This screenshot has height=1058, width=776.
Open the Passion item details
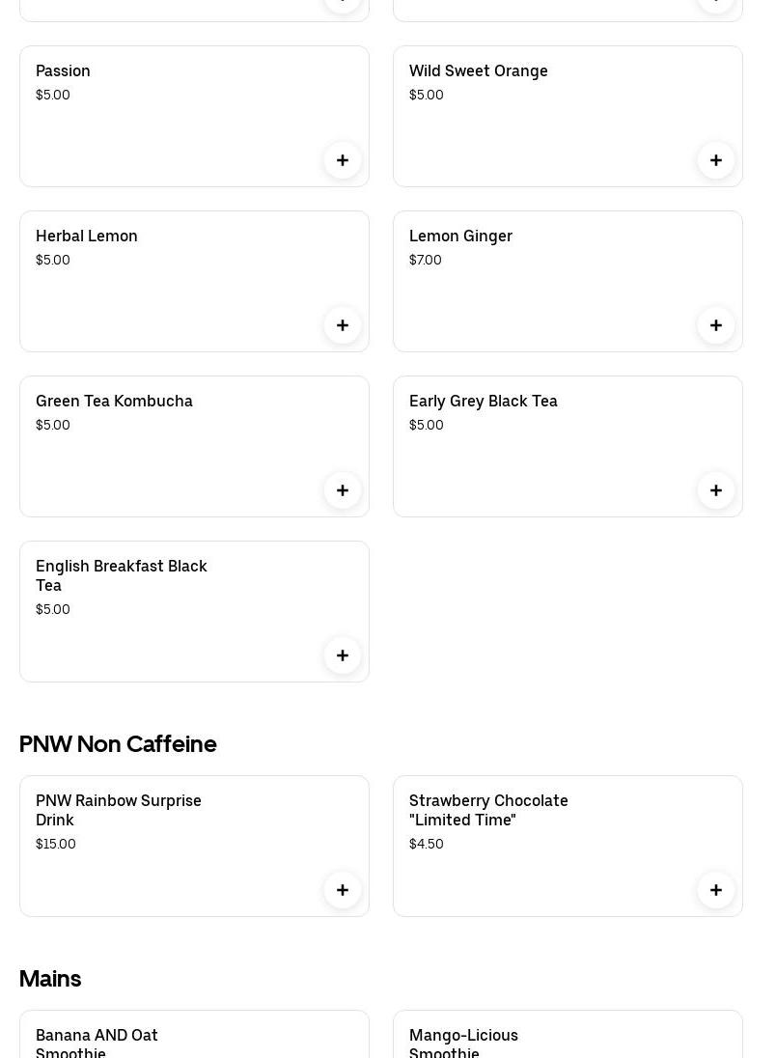(64, 71)
